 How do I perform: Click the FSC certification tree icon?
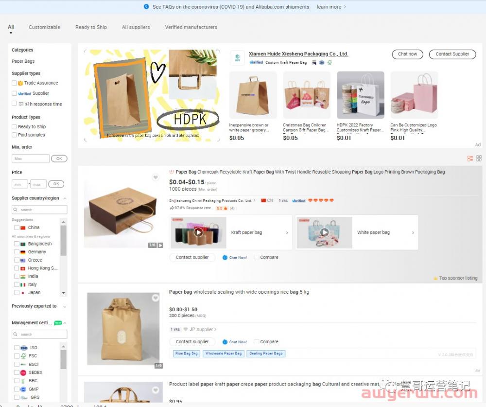coord(23,356)
